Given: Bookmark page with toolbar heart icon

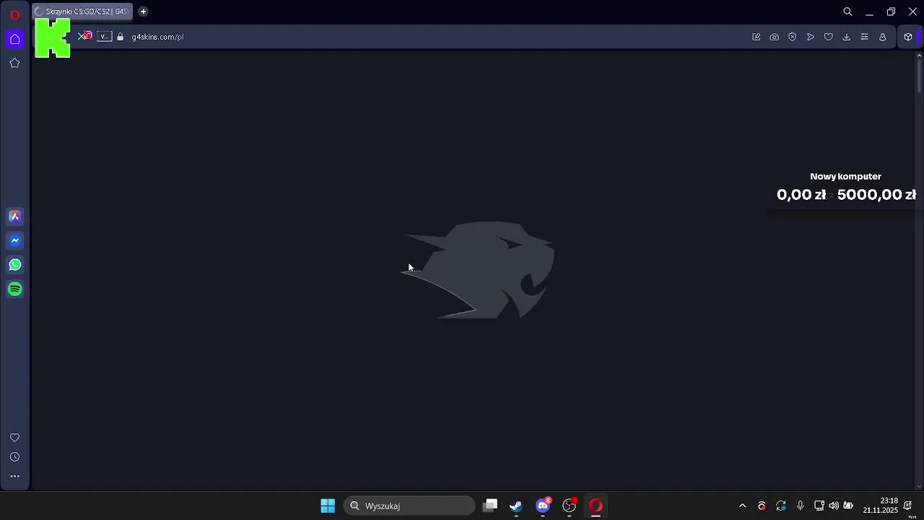Looking at the screenshot, I should [829, 37].
